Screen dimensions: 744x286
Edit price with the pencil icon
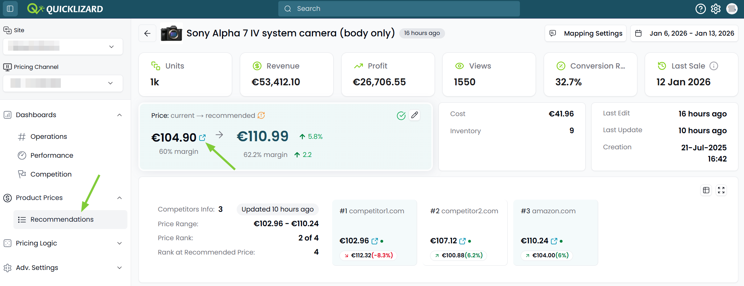click(x=415, y=115)
